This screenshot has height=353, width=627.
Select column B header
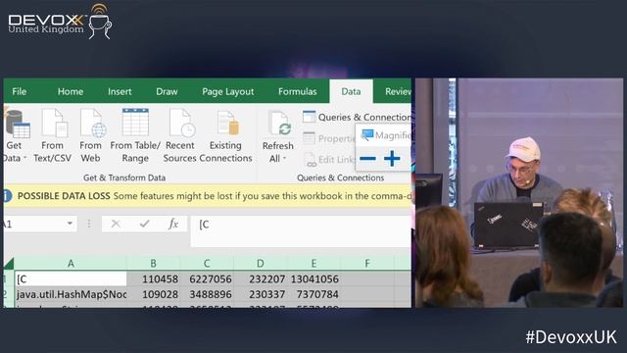click(x=153, y=264)
